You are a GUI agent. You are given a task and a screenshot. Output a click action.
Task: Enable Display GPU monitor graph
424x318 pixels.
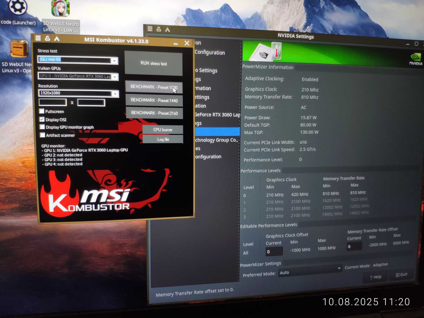[42, 127]
